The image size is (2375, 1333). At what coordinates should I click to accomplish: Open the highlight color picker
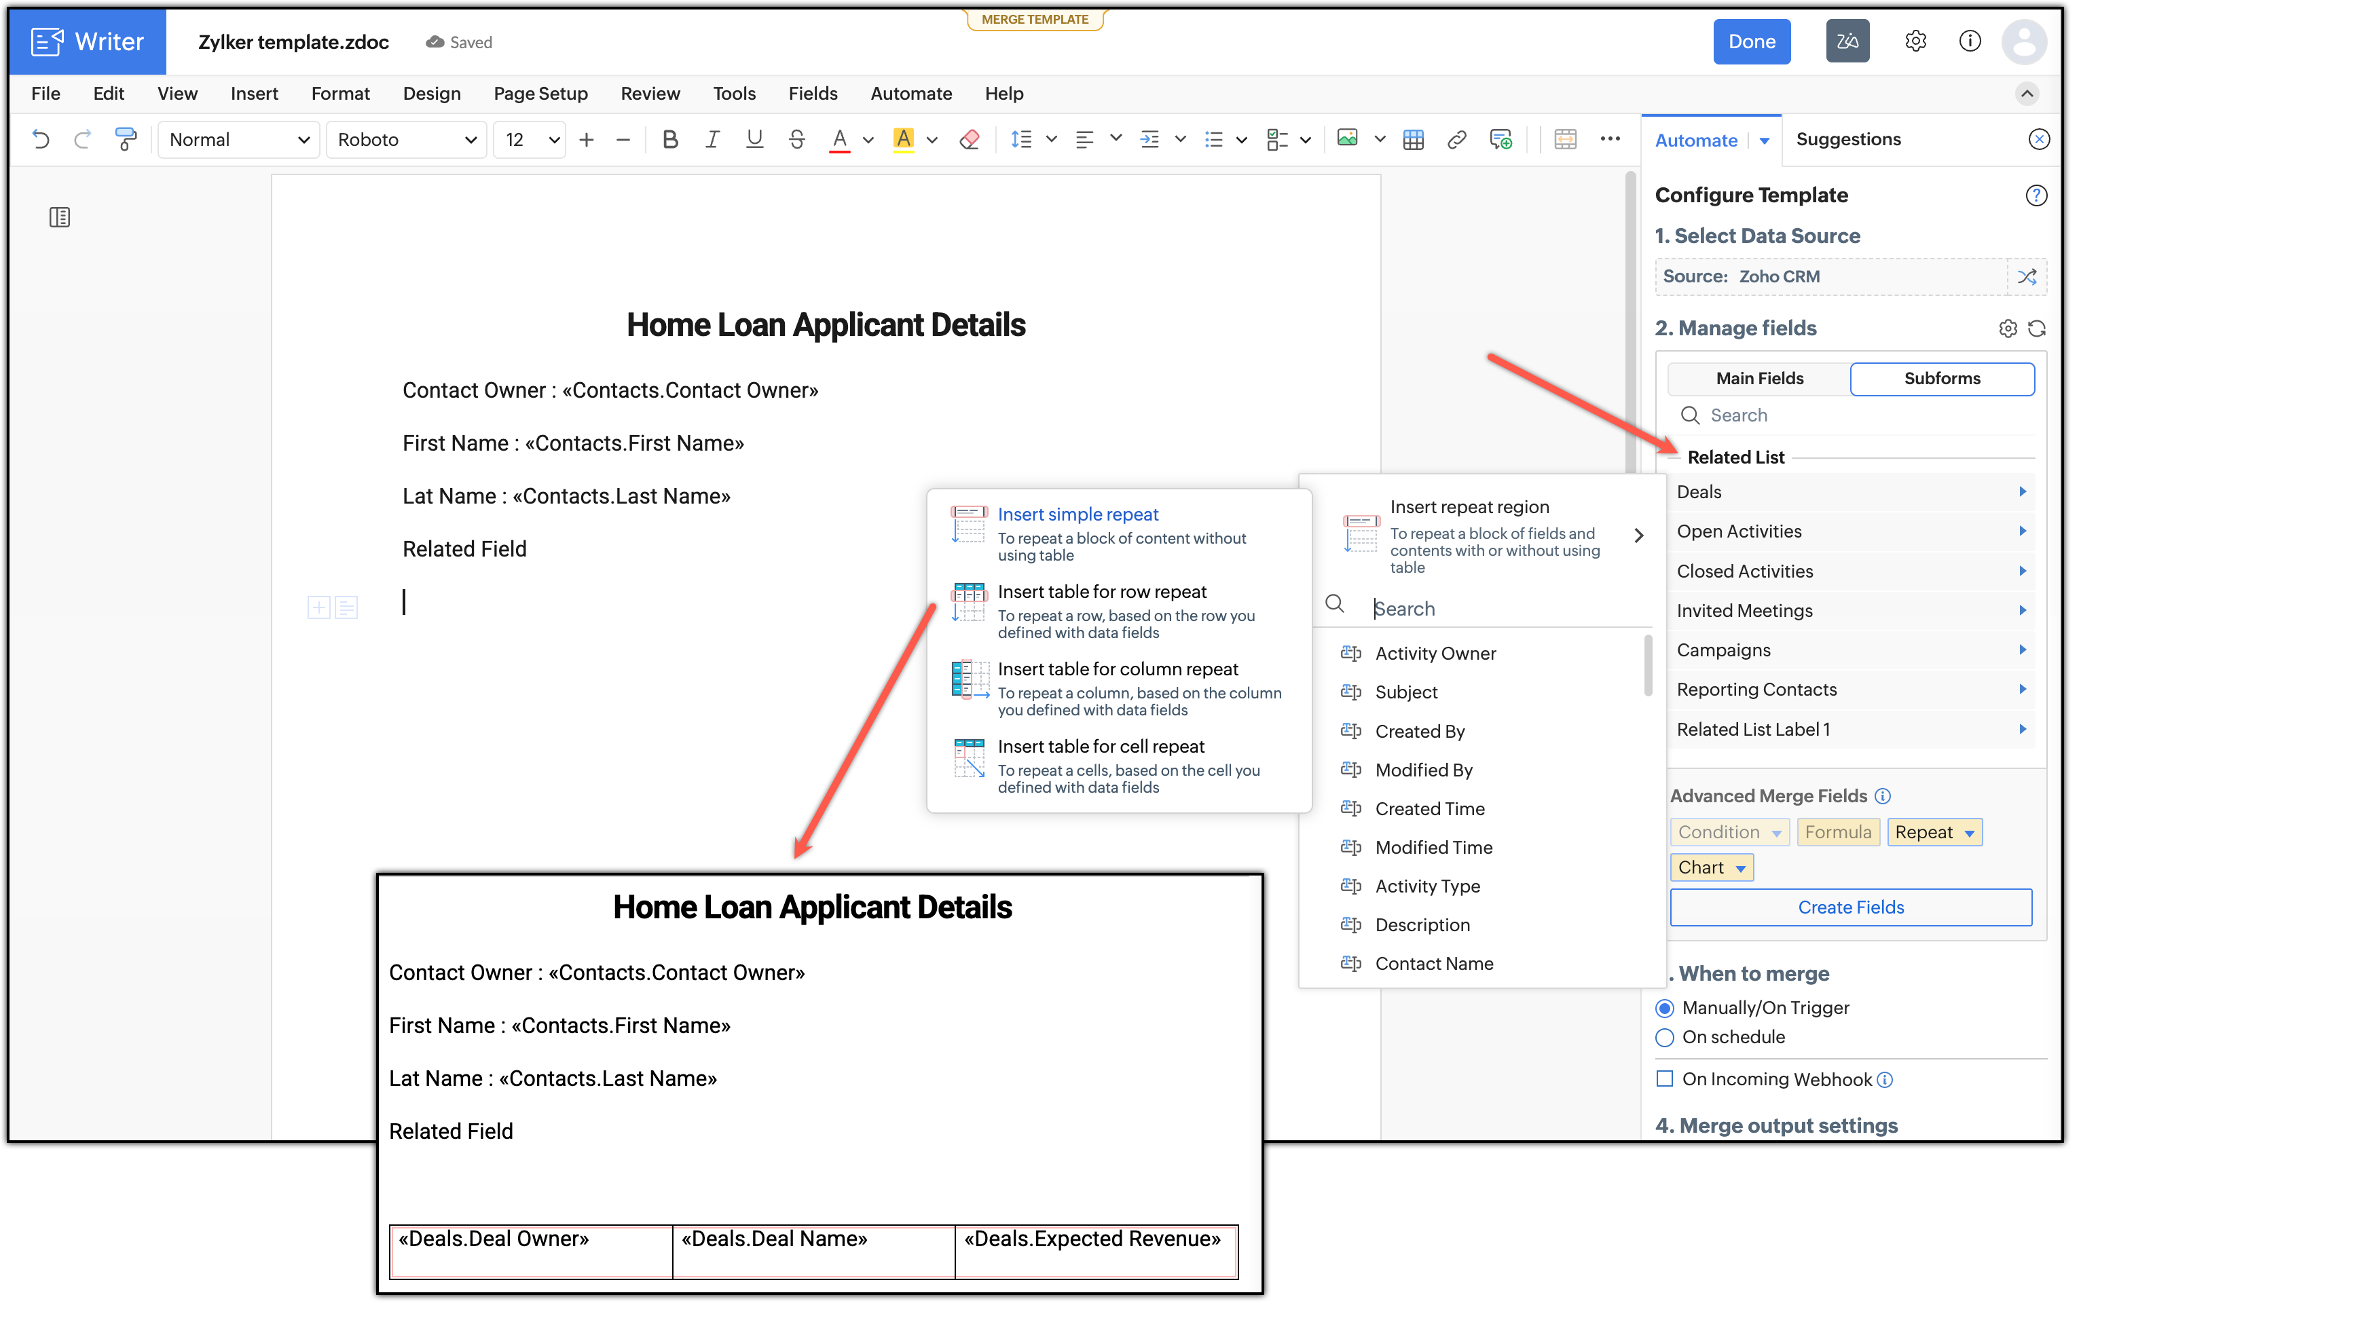pos(904,139)
